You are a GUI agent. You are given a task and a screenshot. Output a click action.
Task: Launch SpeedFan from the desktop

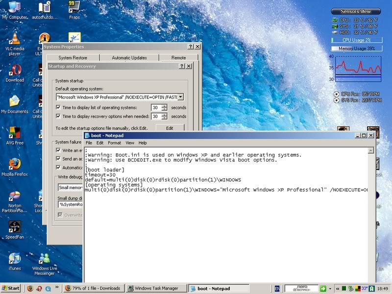pyautogui.click(x=14, y=227)
